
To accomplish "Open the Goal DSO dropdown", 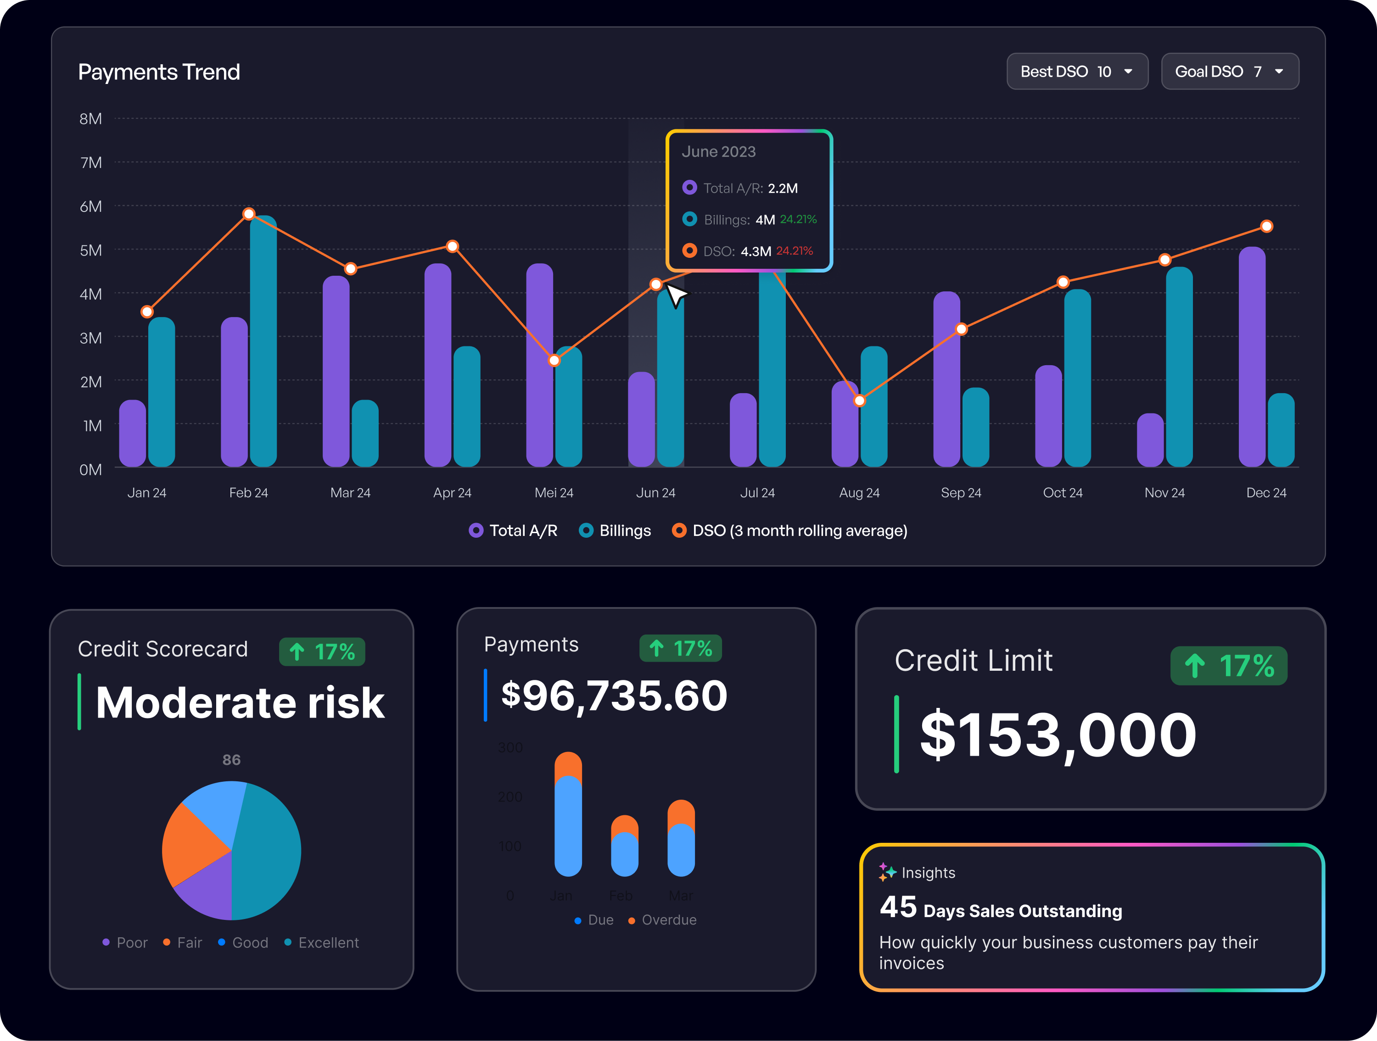I will tap(1230, 71).
